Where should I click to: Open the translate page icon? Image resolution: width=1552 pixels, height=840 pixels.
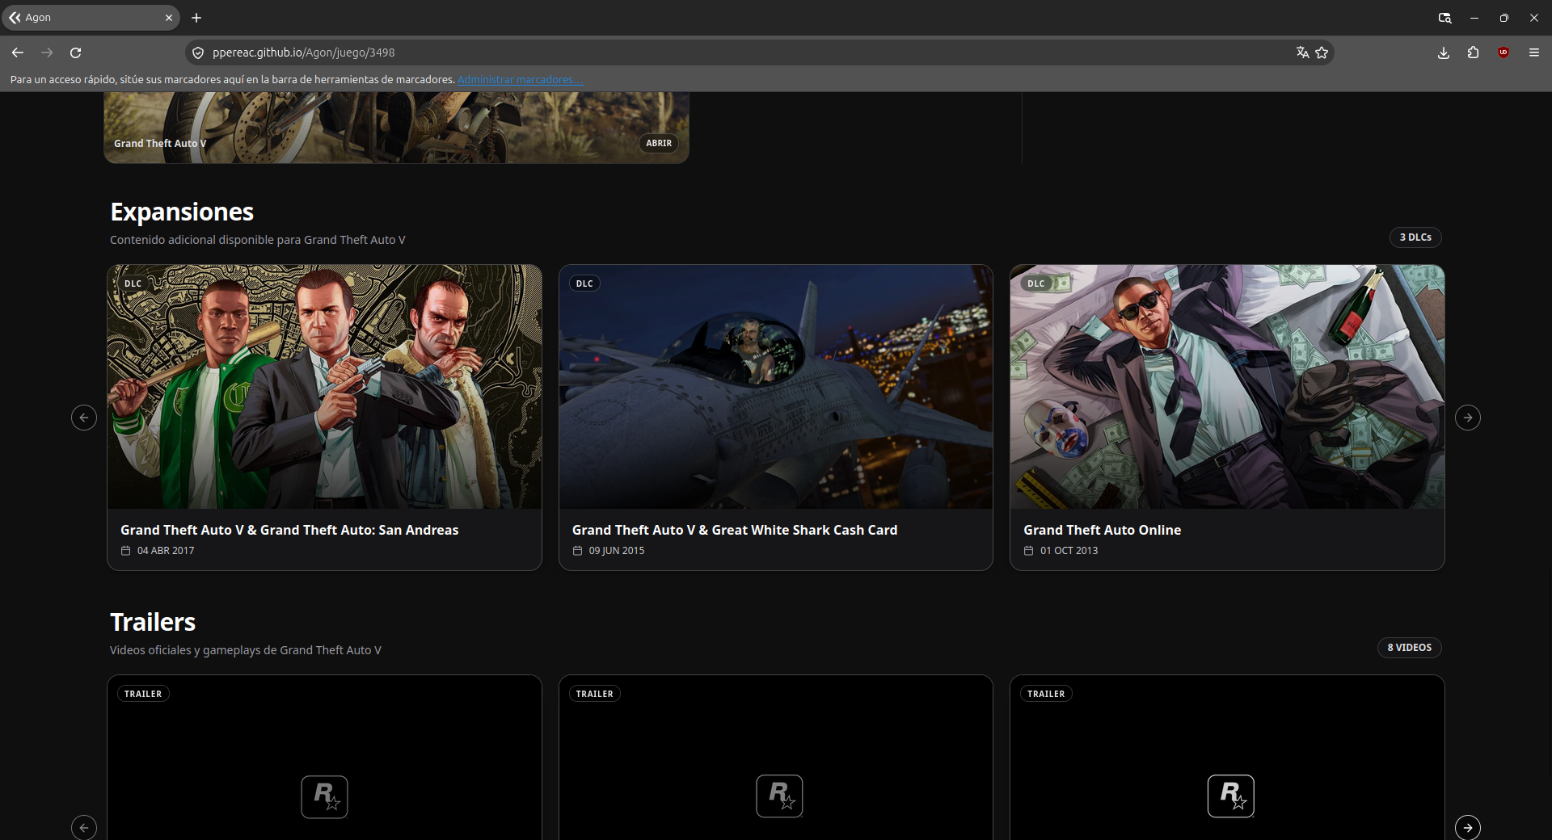pos(1302,52)
